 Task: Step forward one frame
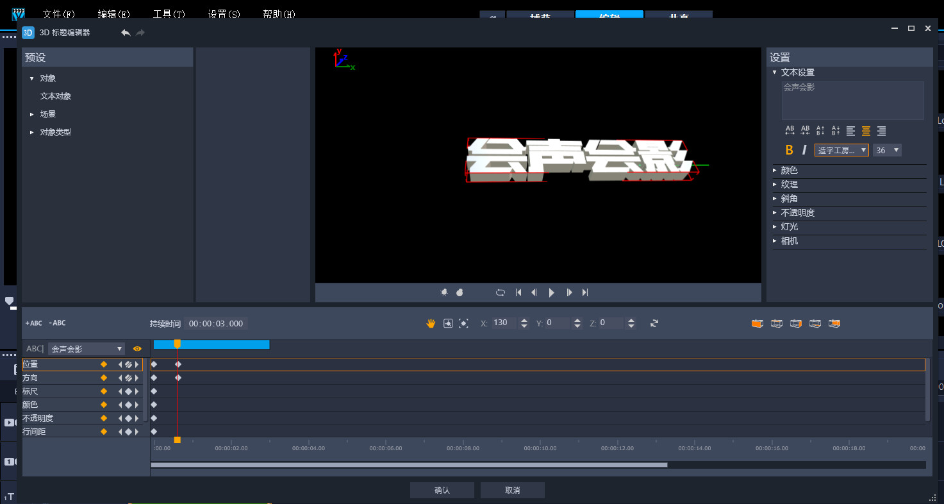coord(569,292)
